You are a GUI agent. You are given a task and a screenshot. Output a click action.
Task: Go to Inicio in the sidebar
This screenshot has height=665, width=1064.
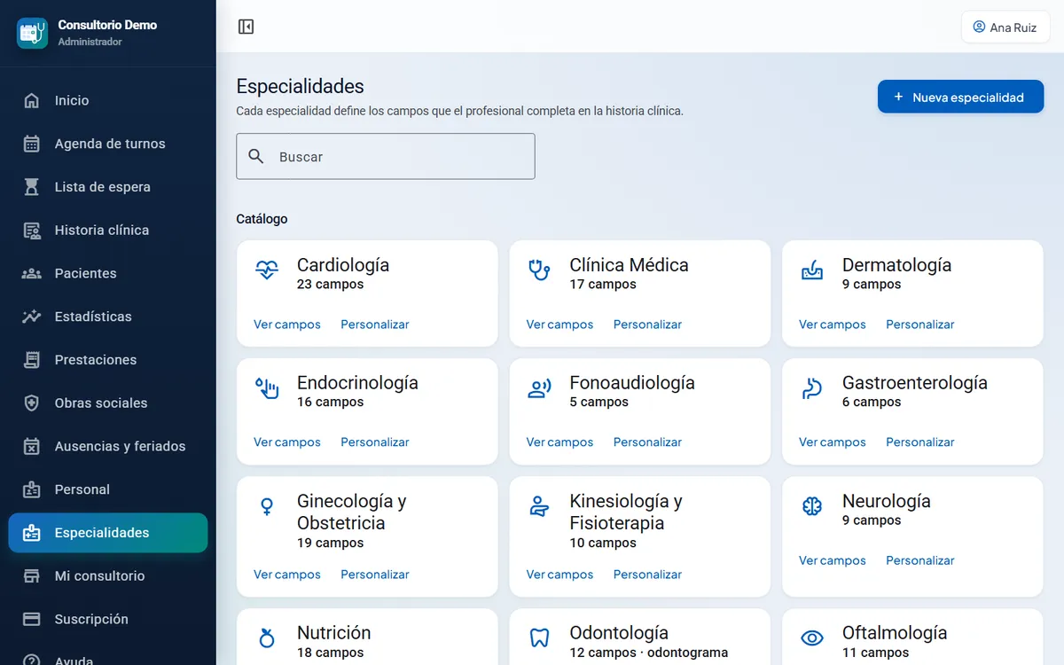(x=108, y=100)
